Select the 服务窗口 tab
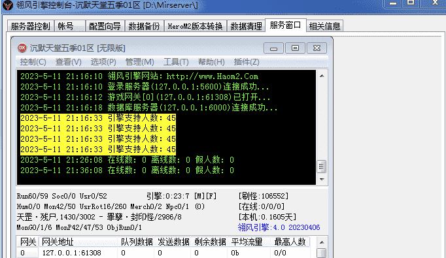Screen dimensions: 446x258 coord(285,25)
